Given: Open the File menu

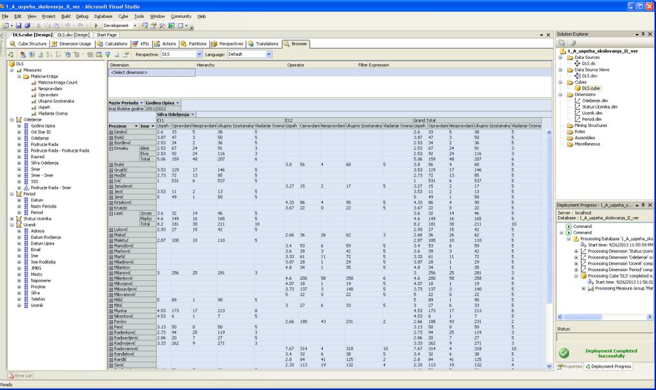Looking at the screenshot, I should [x=5, y=16].
